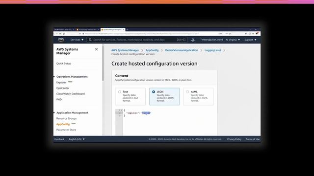The width and height of the screenshot is (314, 176).
Task: Open Explorer in sidebar
Action: coord(61,83)
